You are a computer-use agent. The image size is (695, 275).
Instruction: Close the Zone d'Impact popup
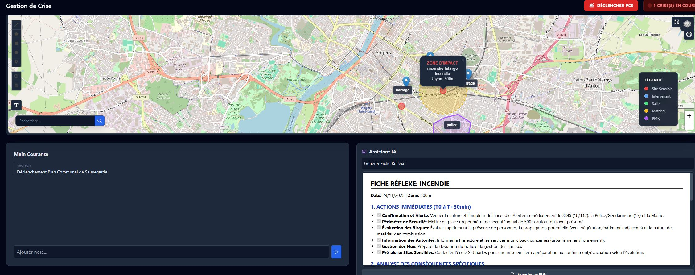462,60
